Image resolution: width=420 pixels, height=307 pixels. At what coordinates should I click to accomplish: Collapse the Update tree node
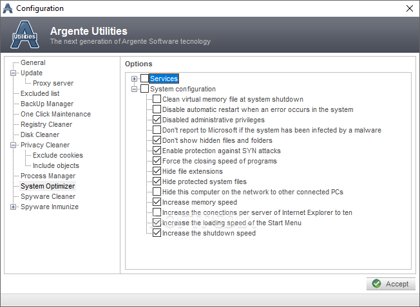tap(13, 73)
